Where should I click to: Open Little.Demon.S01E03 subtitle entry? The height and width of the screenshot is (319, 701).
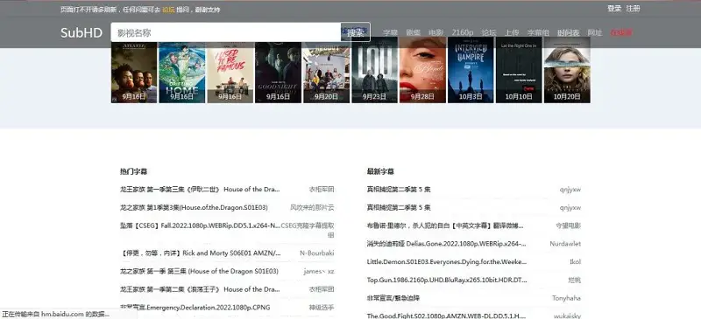[x=447, y=262]
